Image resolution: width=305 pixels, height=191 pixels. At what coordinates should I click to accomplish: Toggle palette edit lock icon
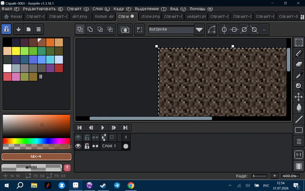coord(6,29)
